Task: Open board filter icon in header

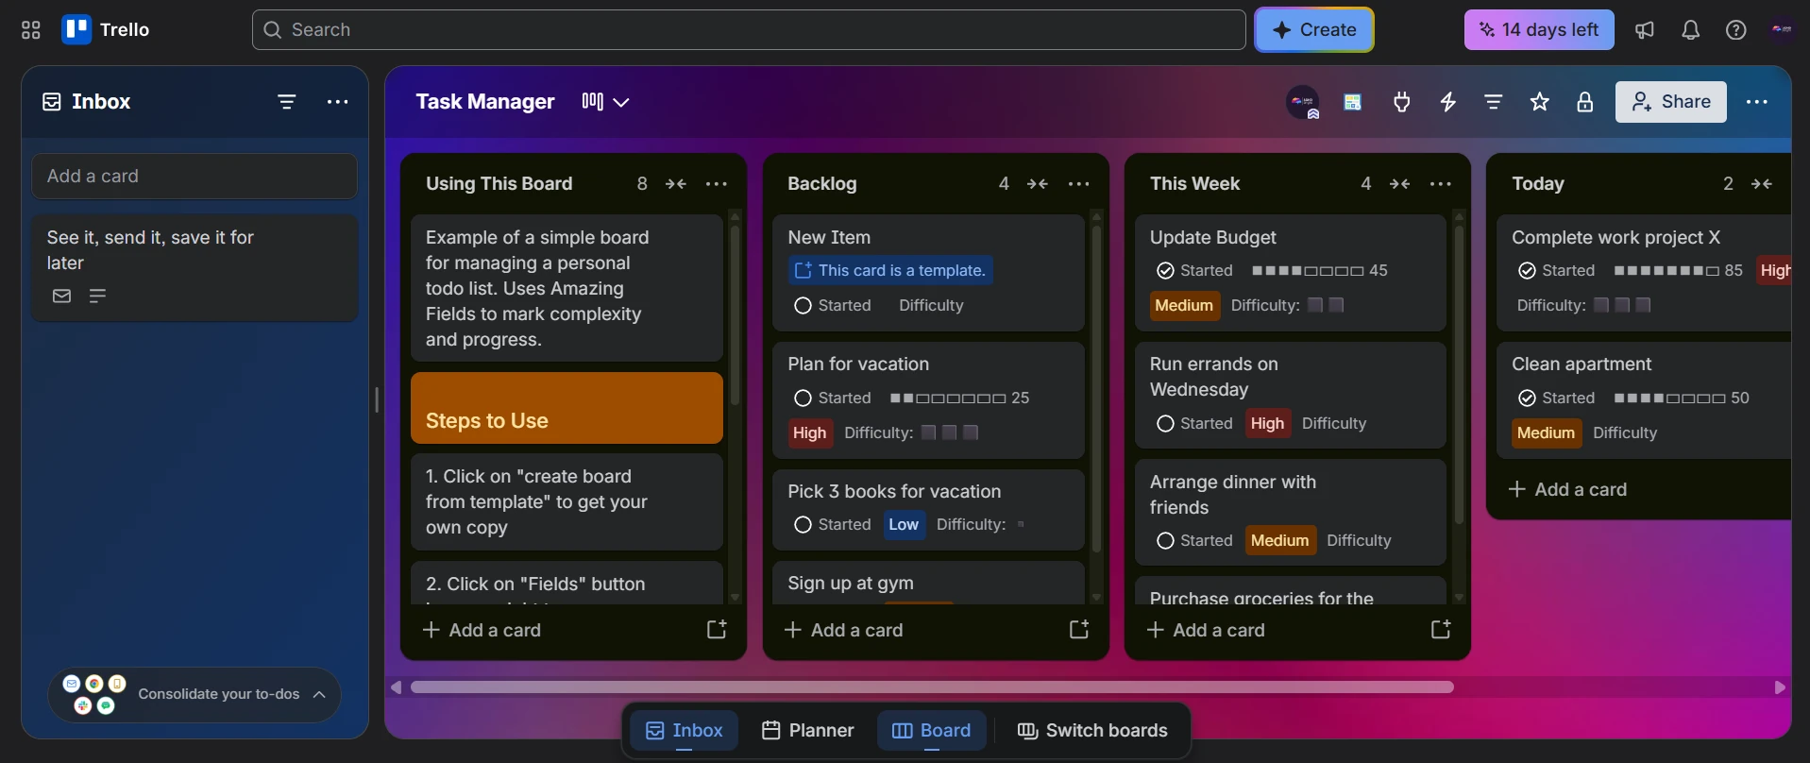Action: pos(1493,102)
